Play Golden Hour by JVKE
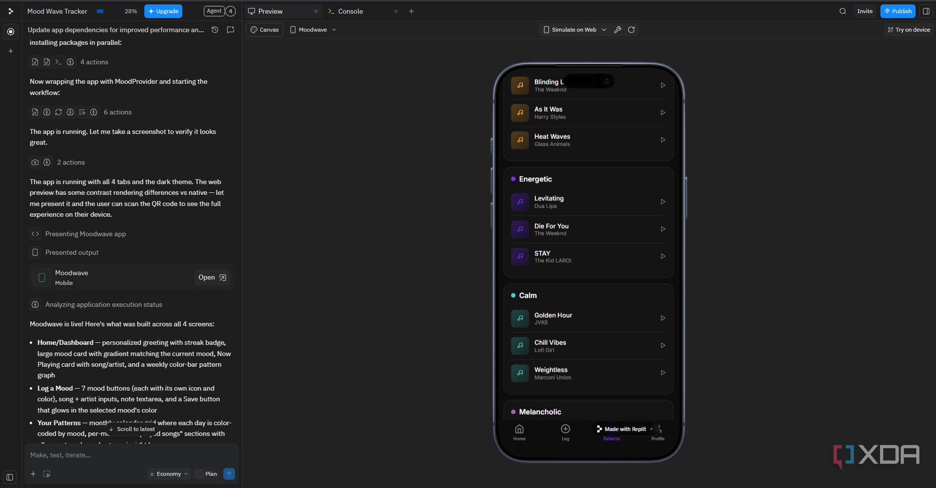This screenshot has height=488, width=936. click(663, 318)
